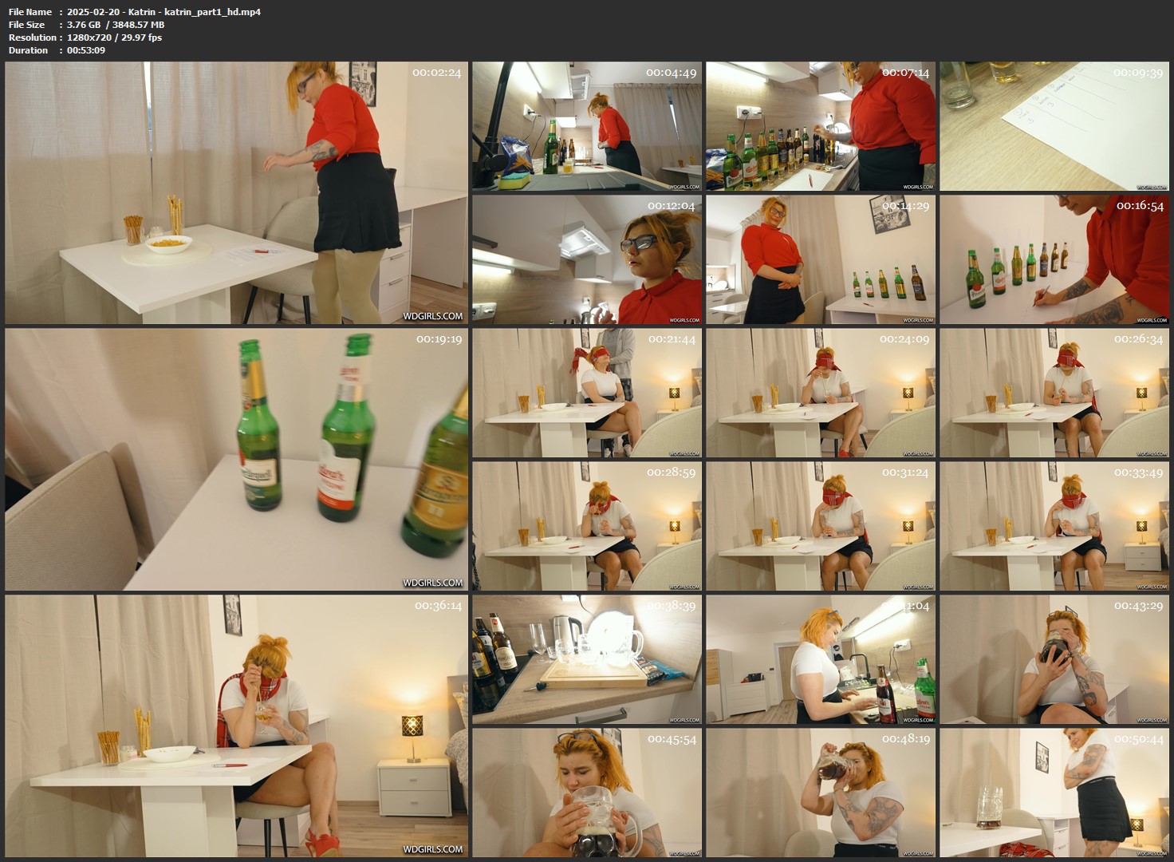Viewport: 1174px width, 862px height.
Task: Click the thumbnail timestamped 00:02:24
Action: click(x=236, y=192)
